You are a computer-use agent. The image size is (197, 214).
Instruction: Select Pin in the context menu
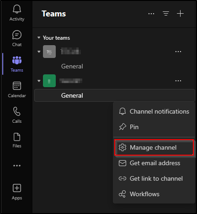[154, 127]
